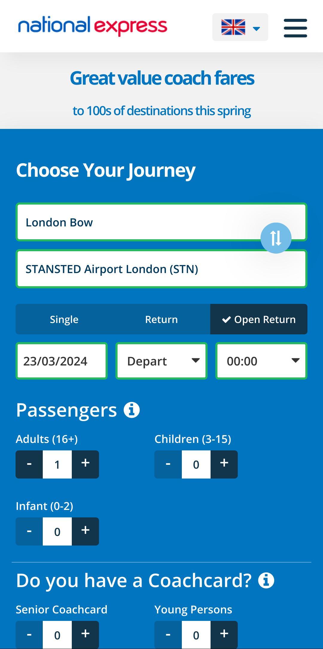Open the language flag dropdown
This screenshot has width=323, height=649.
[240, 27]
